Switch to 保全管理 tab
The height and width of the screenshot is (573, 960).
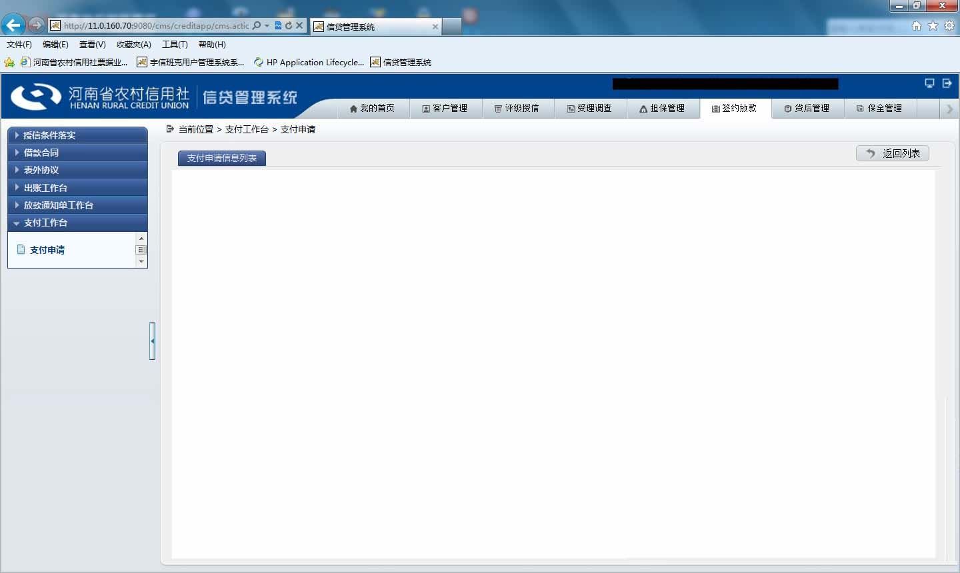[881, 109]
